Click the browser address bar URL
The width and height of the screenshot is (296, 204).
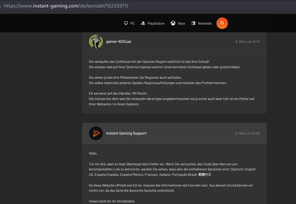click(66, 6)
